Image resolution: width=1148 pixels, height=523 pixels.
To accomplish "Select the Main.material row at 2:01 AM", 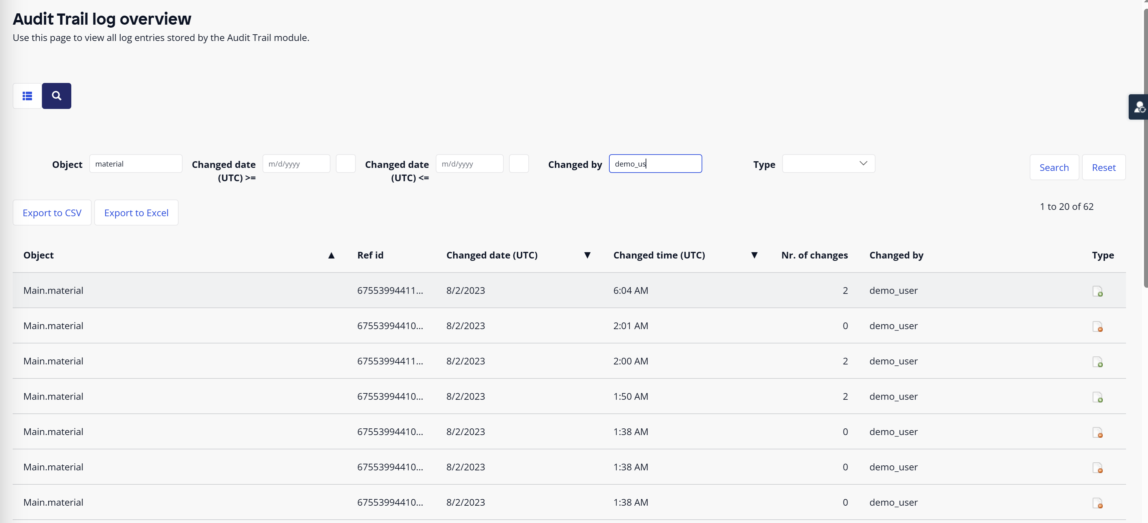I will point(569,326).
